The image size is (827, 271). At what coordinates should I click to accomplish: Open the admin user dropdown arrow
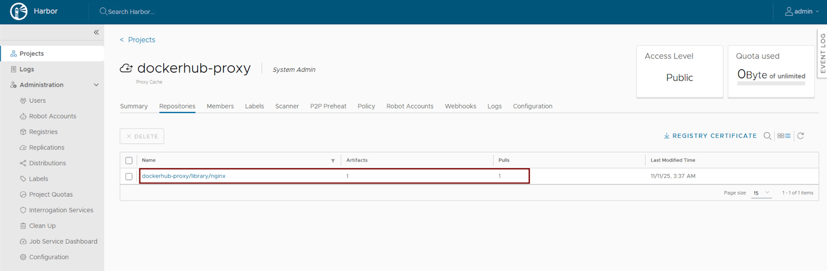(x=817, y=11)
